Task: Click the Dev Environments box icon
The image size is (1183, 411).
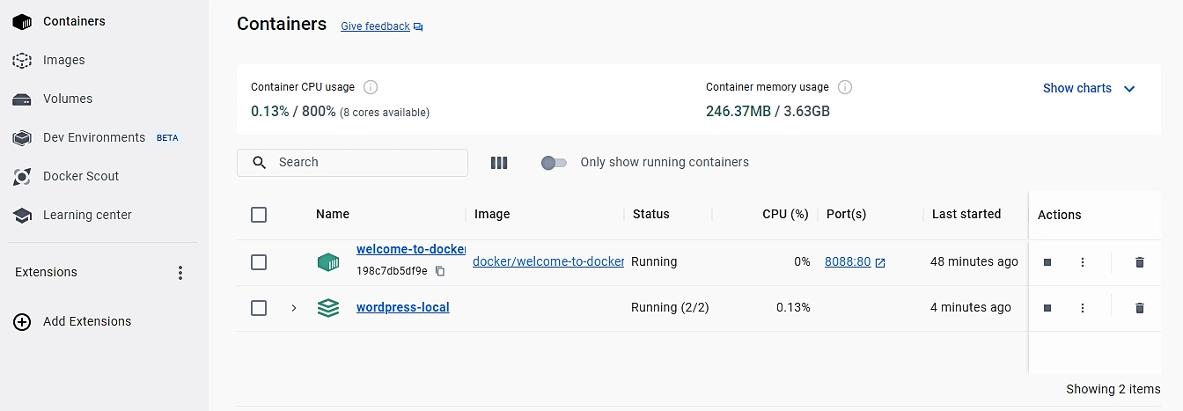Action: 22,138
